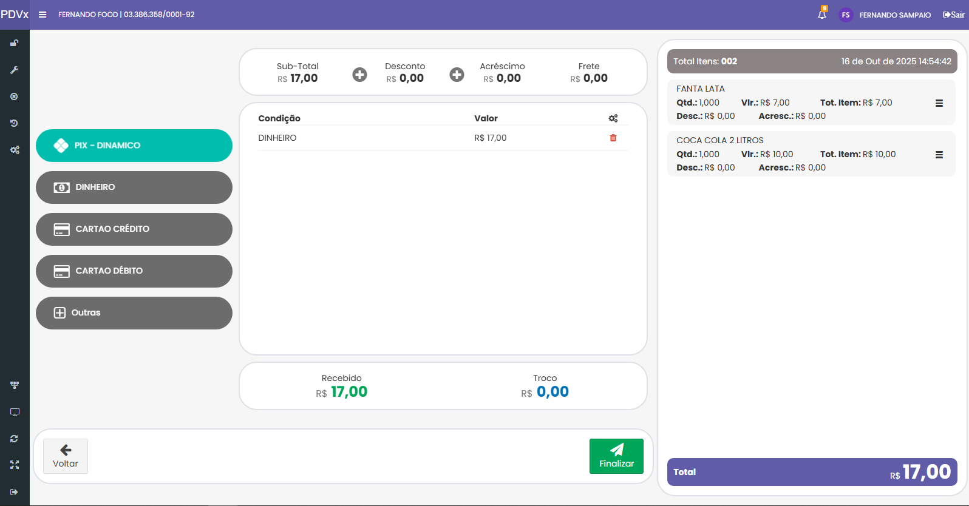
Task: Click the monitor icon in sidebar
Action: [x=15, y=412]
